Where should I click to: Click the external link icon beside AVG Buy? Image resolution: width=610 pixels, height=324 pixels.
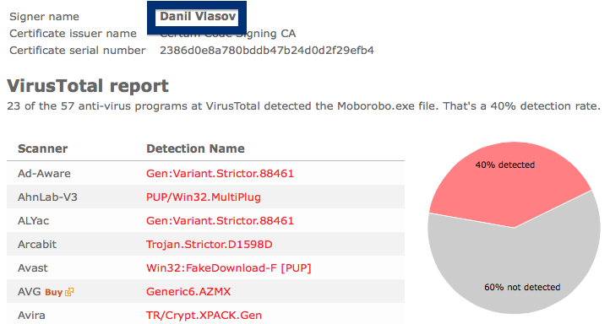pos(69,292)
